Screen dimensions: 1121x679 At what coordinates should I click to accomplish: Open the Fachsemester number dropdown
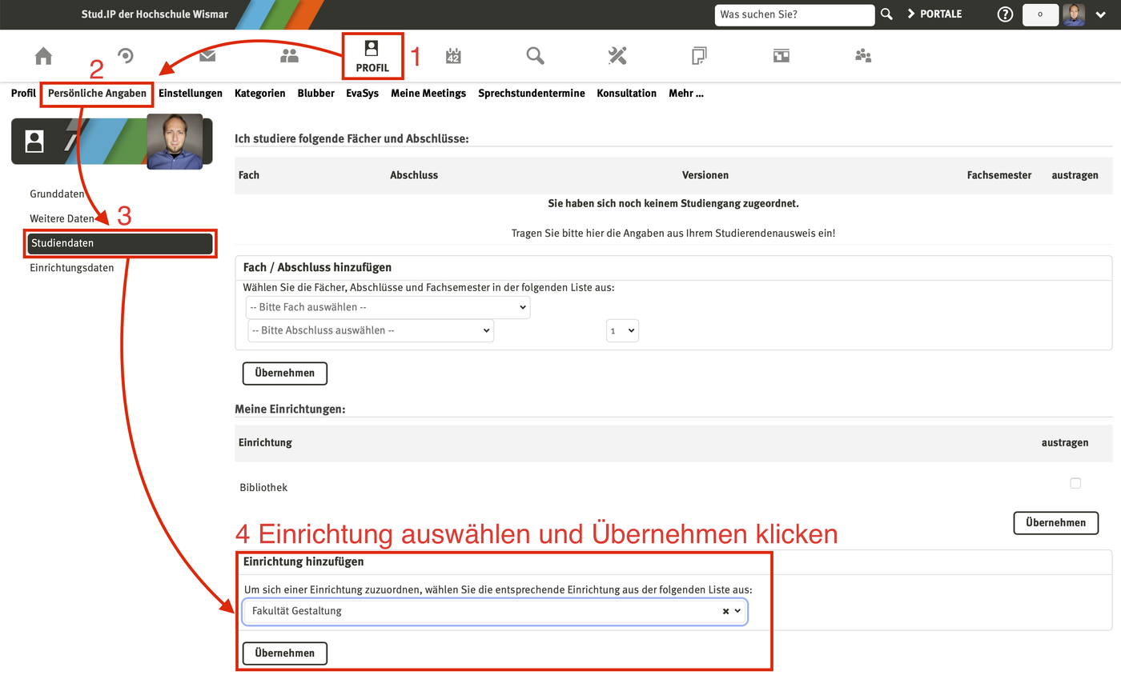click(x=622, y=330)
